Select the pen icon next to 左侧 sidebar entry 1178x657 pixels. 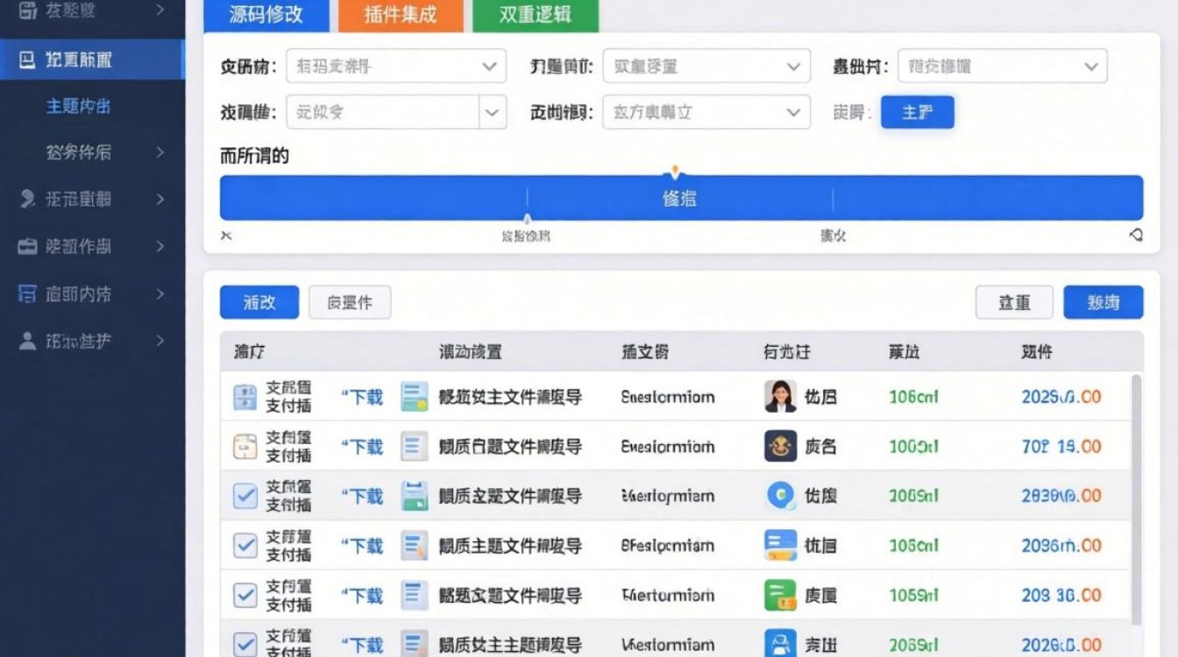pos(28,199)
